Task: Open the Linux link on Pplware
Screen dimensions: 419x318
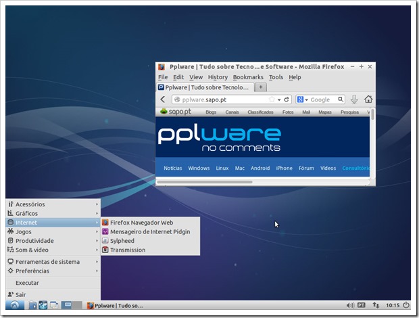Action: pos(222,168)
